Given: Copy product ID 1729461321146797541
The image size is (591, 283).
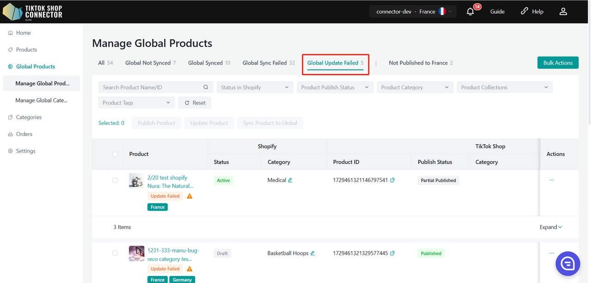Looking at the screenshot, I should pos(392,180).
